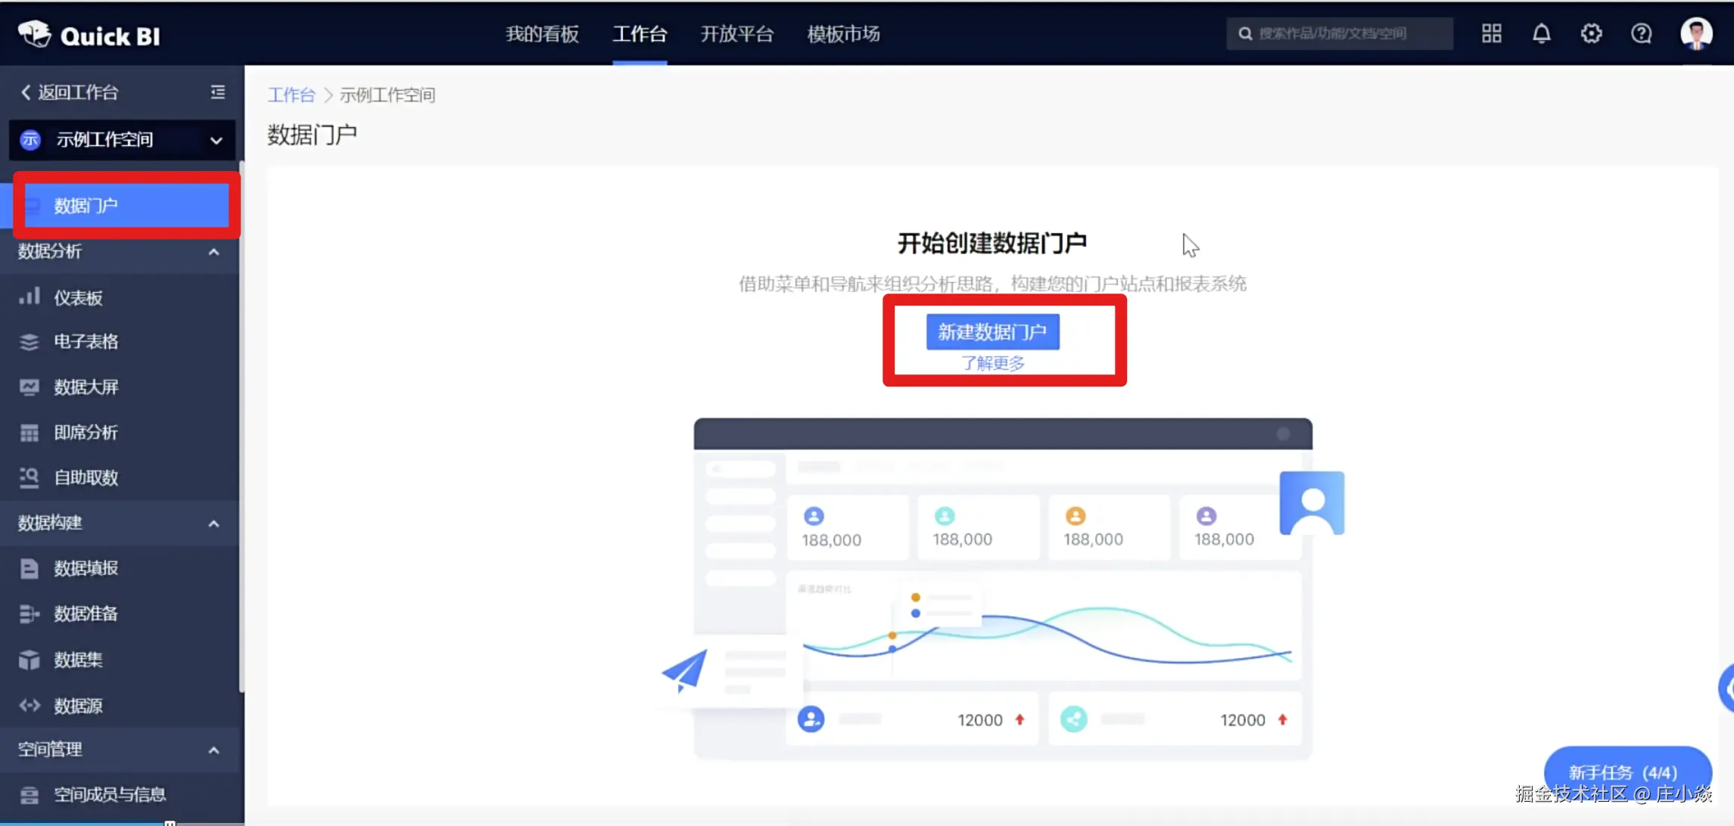Collapse the sidebar with the menu fold icon
The width and height of the screenshot is (1734, 826).
pos(218,92)
